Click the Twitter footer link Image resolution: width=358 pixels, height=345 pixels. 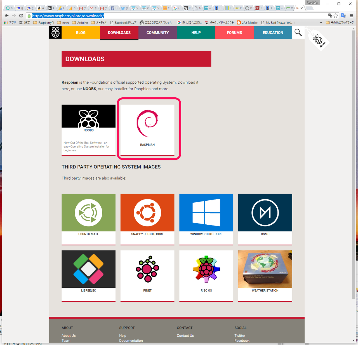[240, 335]
